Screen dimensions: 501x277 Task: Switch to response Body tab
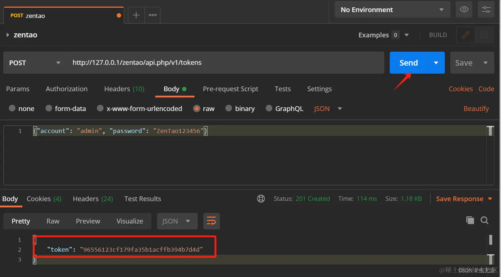coord(10,199)
